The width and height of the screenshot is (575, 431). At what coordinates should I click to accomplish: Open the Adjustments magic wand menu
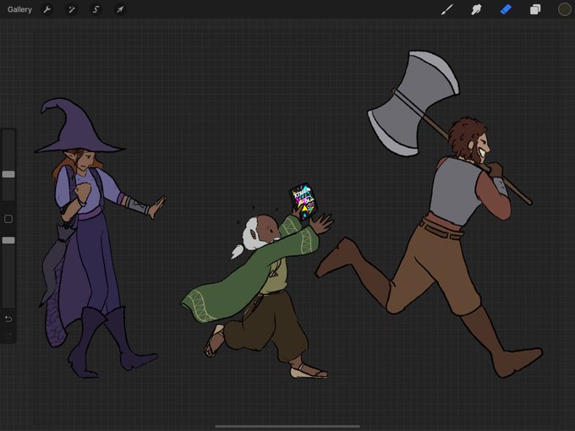(x=72, y=9)
